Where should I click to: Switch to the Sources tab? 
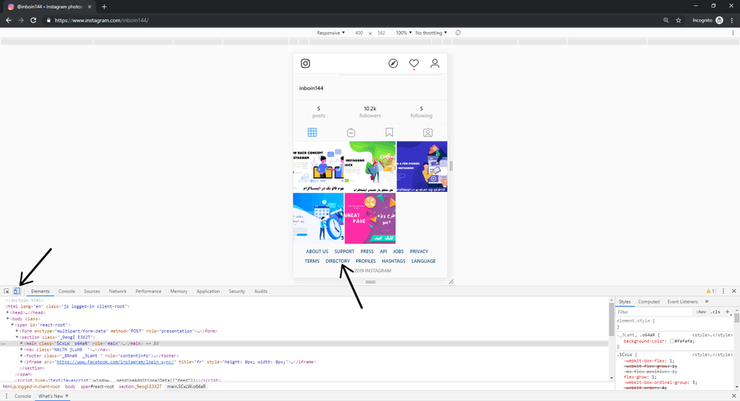pyautogui.click(x=92, y=291)
